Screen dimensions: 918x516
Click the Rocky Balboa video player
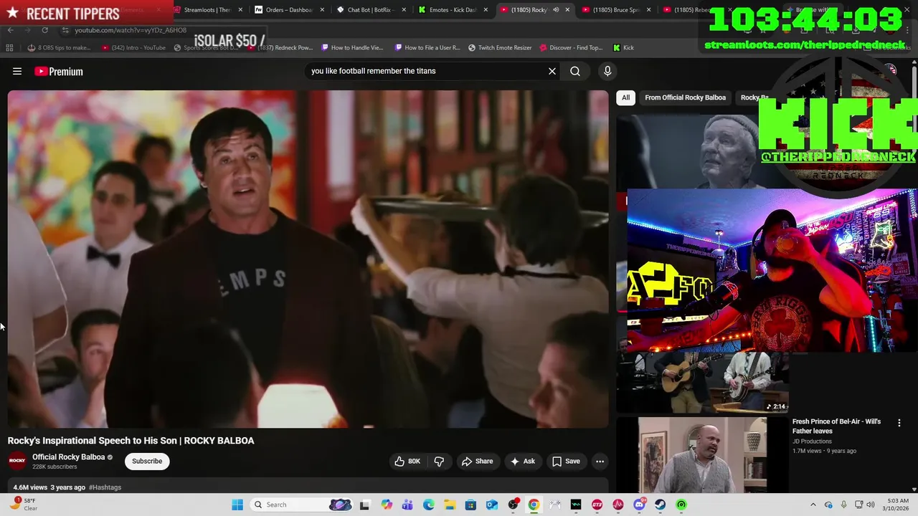(308, 259)
